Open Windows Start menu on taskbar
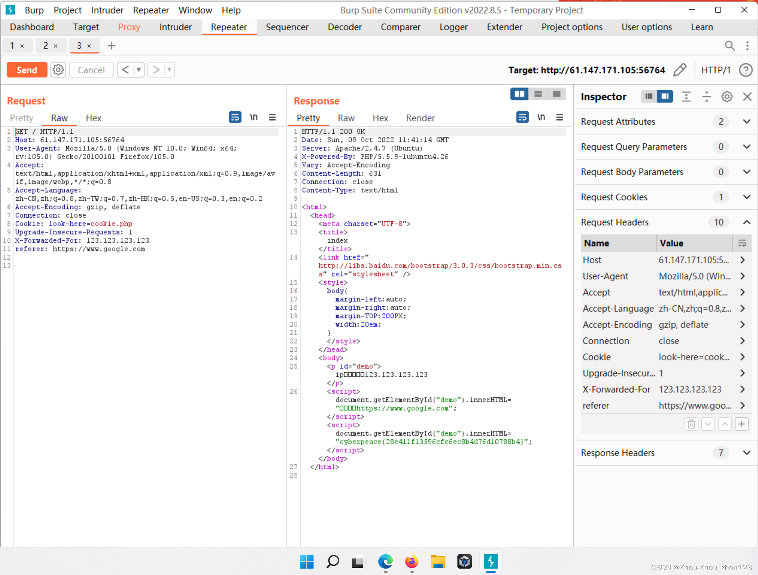This screenshot has height=575, width=758. pos(307,561)
